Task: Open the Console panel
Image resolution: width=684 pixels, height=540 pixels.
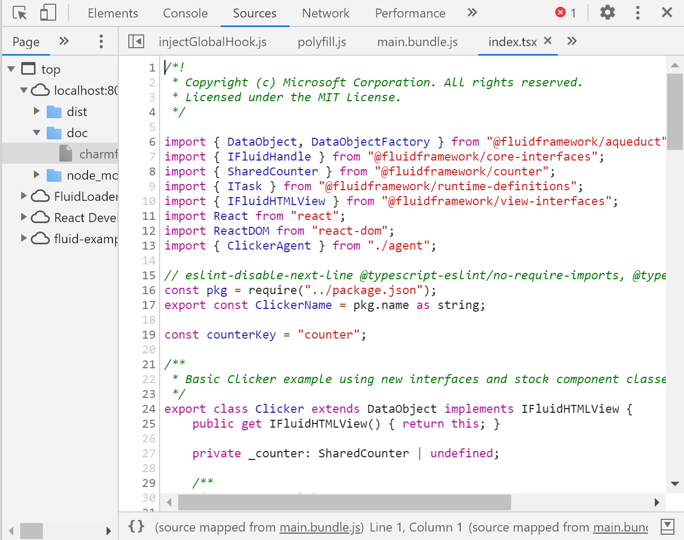Action: click(185, 13)
